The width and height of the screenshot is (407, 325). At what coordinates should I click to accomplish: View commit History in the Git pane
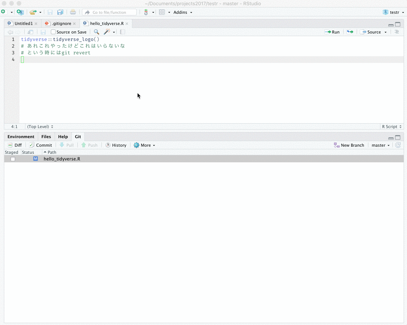click(x=116, y=145)
